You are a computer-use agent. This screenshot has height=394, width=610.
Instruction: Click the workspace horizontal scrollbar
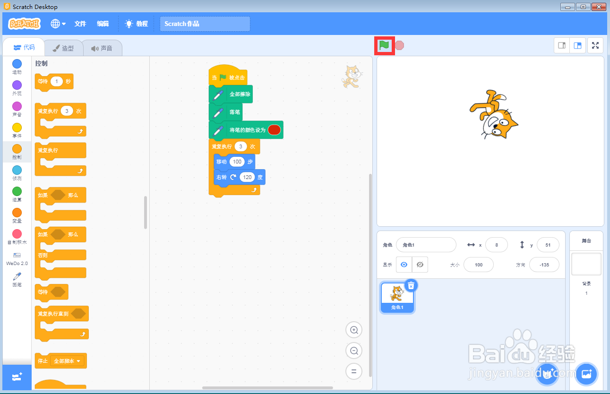coord(267,388)
